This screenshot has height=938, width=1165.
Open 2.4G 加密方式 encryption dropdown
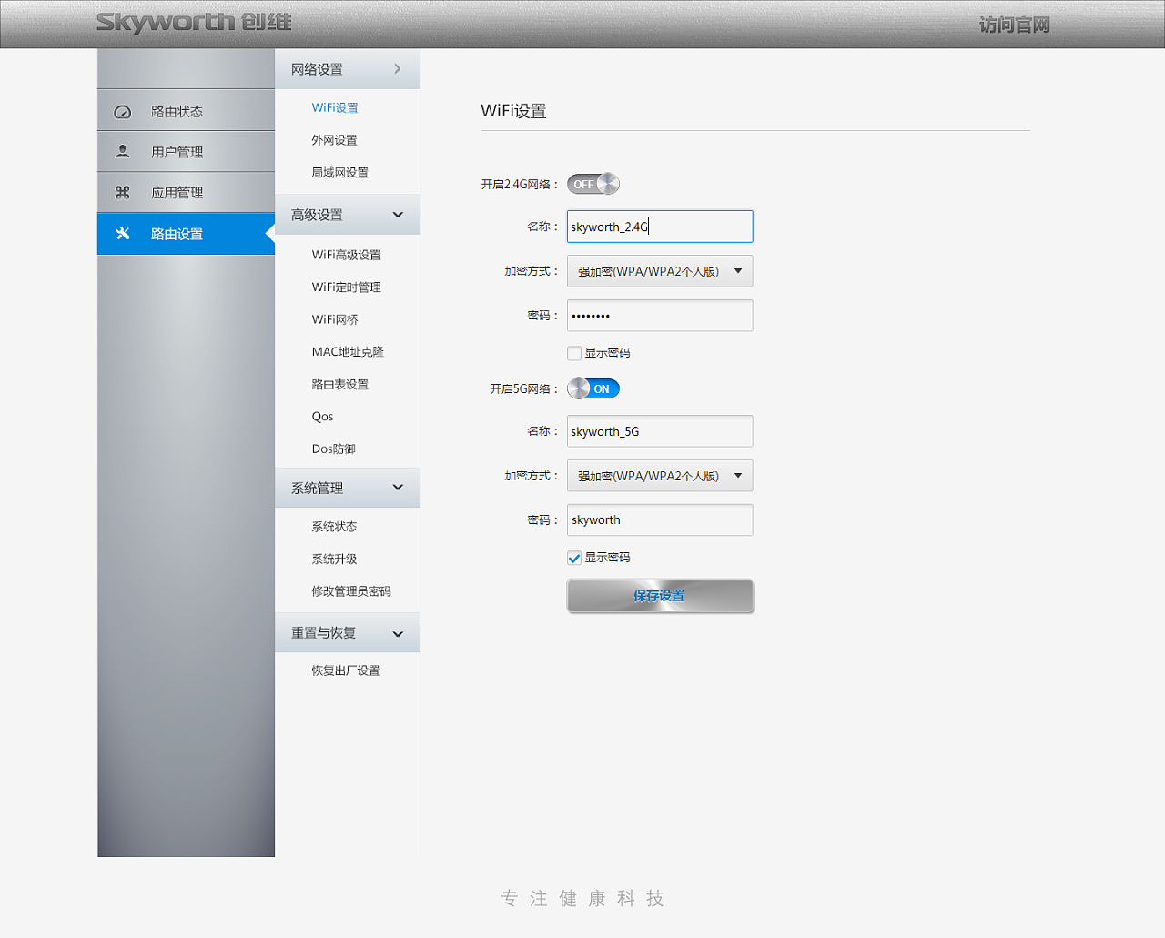point(660,271)
